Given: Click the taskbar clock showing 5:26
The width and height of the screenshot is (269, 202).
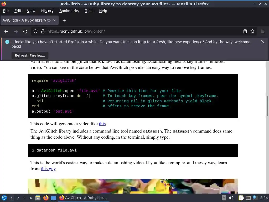Looking at the screenshot, I should 264,198.
